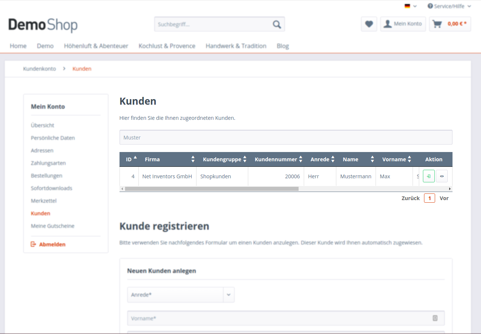This screenshot has width=481, height=334.
Task: Click the DemoShop logo
Action: click(43, 25)
